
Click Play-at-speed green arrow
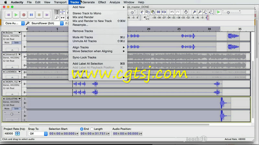coord(218,12)
